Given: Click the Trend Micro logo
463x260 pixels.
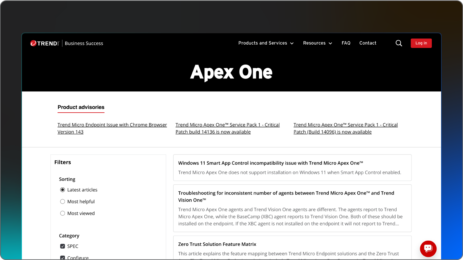Looking at the screenshot, I should pos(44,43).
